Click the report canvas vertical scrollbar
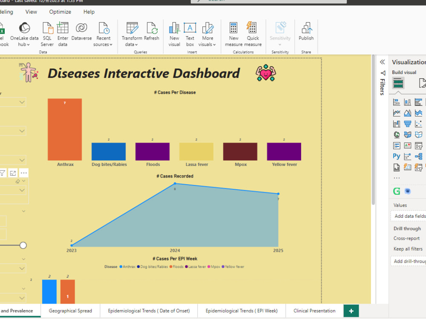This screenshot has height=319, width=426. pyautogui.click(x=373, y=130)
